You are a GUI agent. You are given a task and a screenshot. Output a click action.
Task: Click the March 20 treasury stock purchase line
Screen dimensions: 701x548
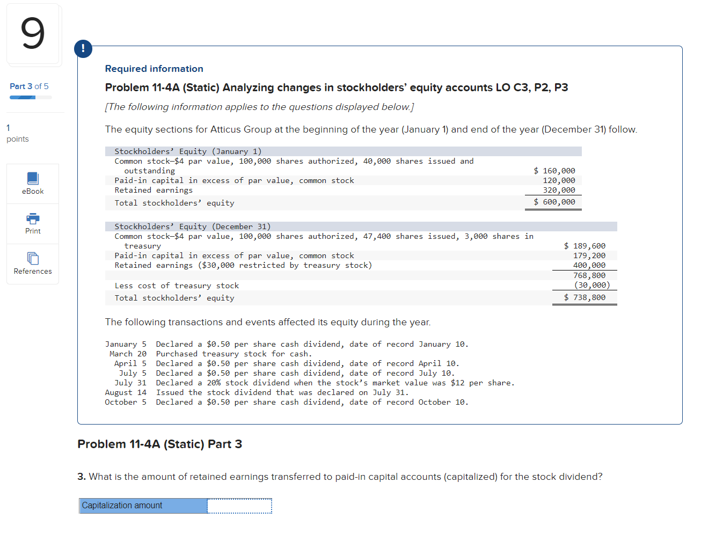(x=210, y=354)
